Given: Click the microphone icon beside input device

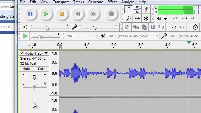Looking at the screenshot, I should click(164, 36).
